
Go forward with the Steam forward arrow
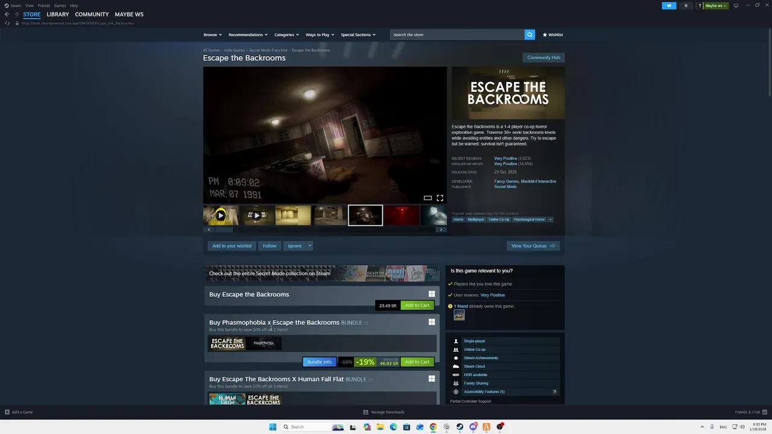(x=16, y=14)
